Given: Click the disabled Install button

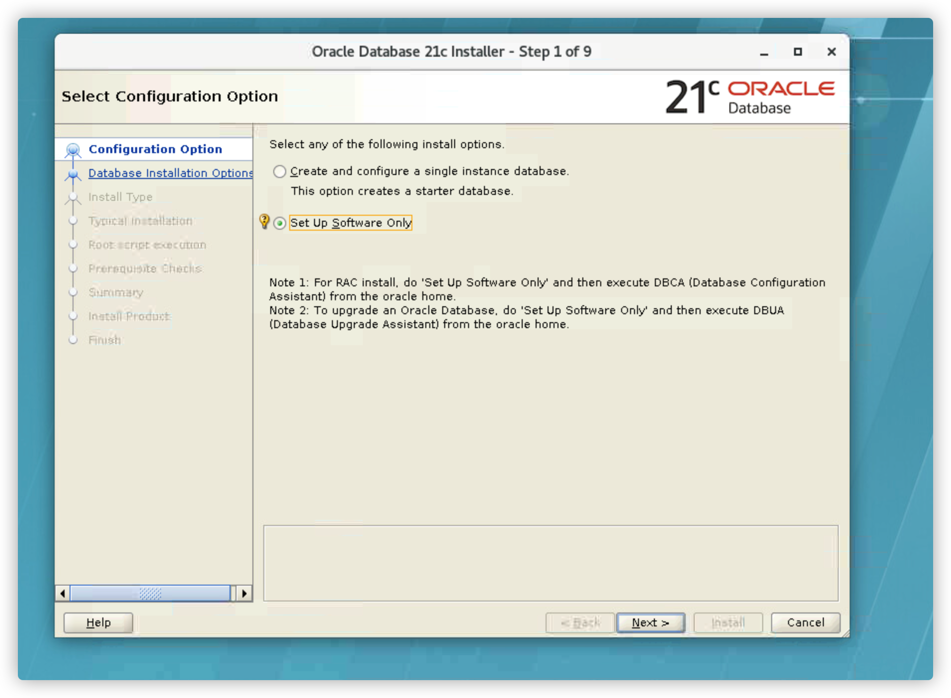Looking at the screenshot, I should point(728,622).
